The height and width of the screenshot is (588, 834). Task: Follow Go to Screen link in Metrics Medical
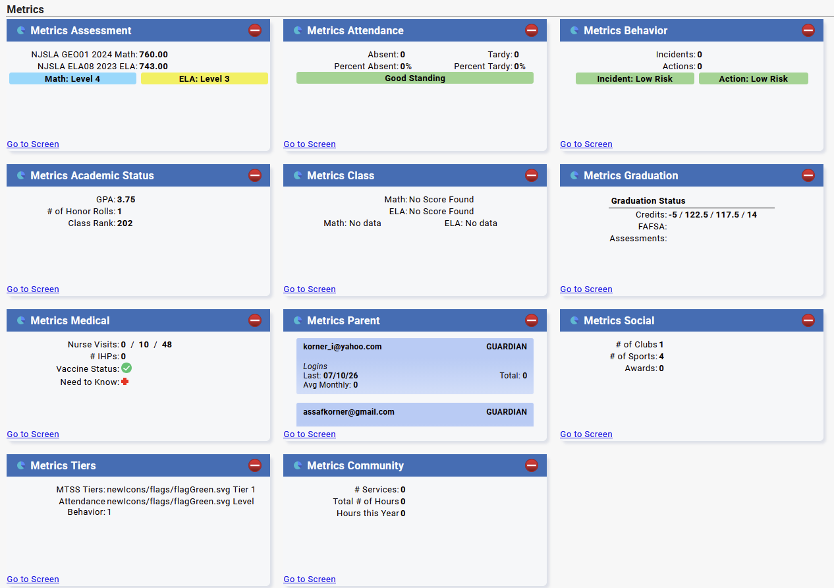[33, 434]
